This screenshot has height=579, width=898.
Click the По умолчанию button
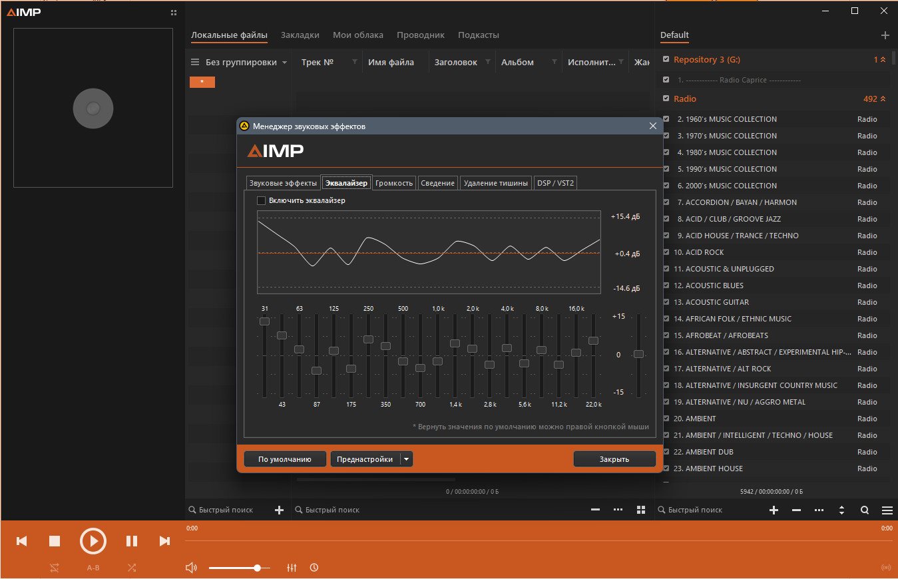pos(285,459)
